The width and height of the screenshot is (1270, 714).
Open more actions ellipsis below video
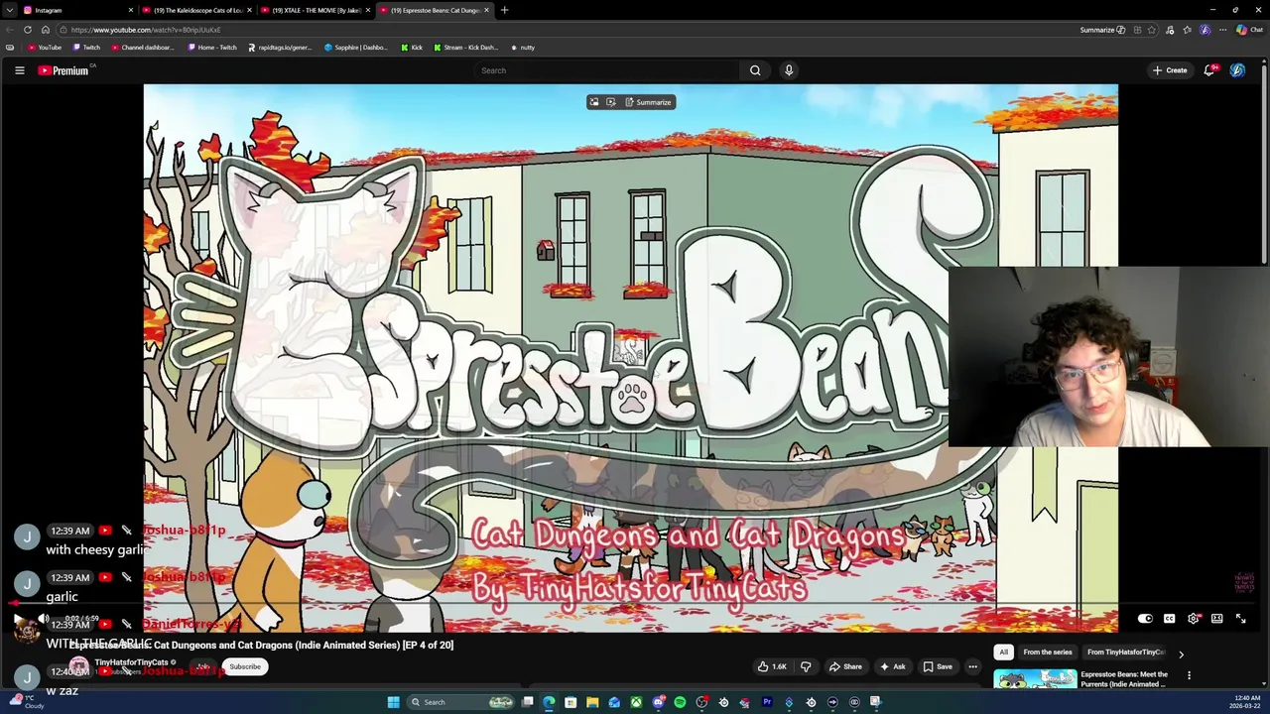(972, 666)
